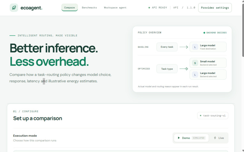
Task: Click the Set up a comparison heading
Action: 38,118
